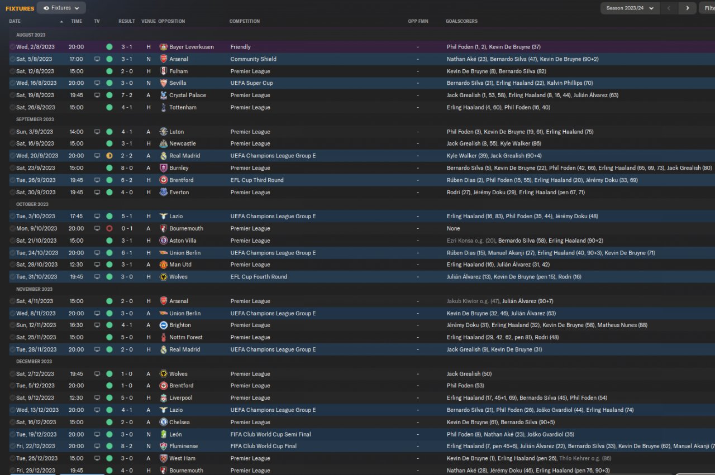715x475 pixels.
Task: Click the green win dot on the Burnley row
Action: pyautogui.click(x=109, y=168)
